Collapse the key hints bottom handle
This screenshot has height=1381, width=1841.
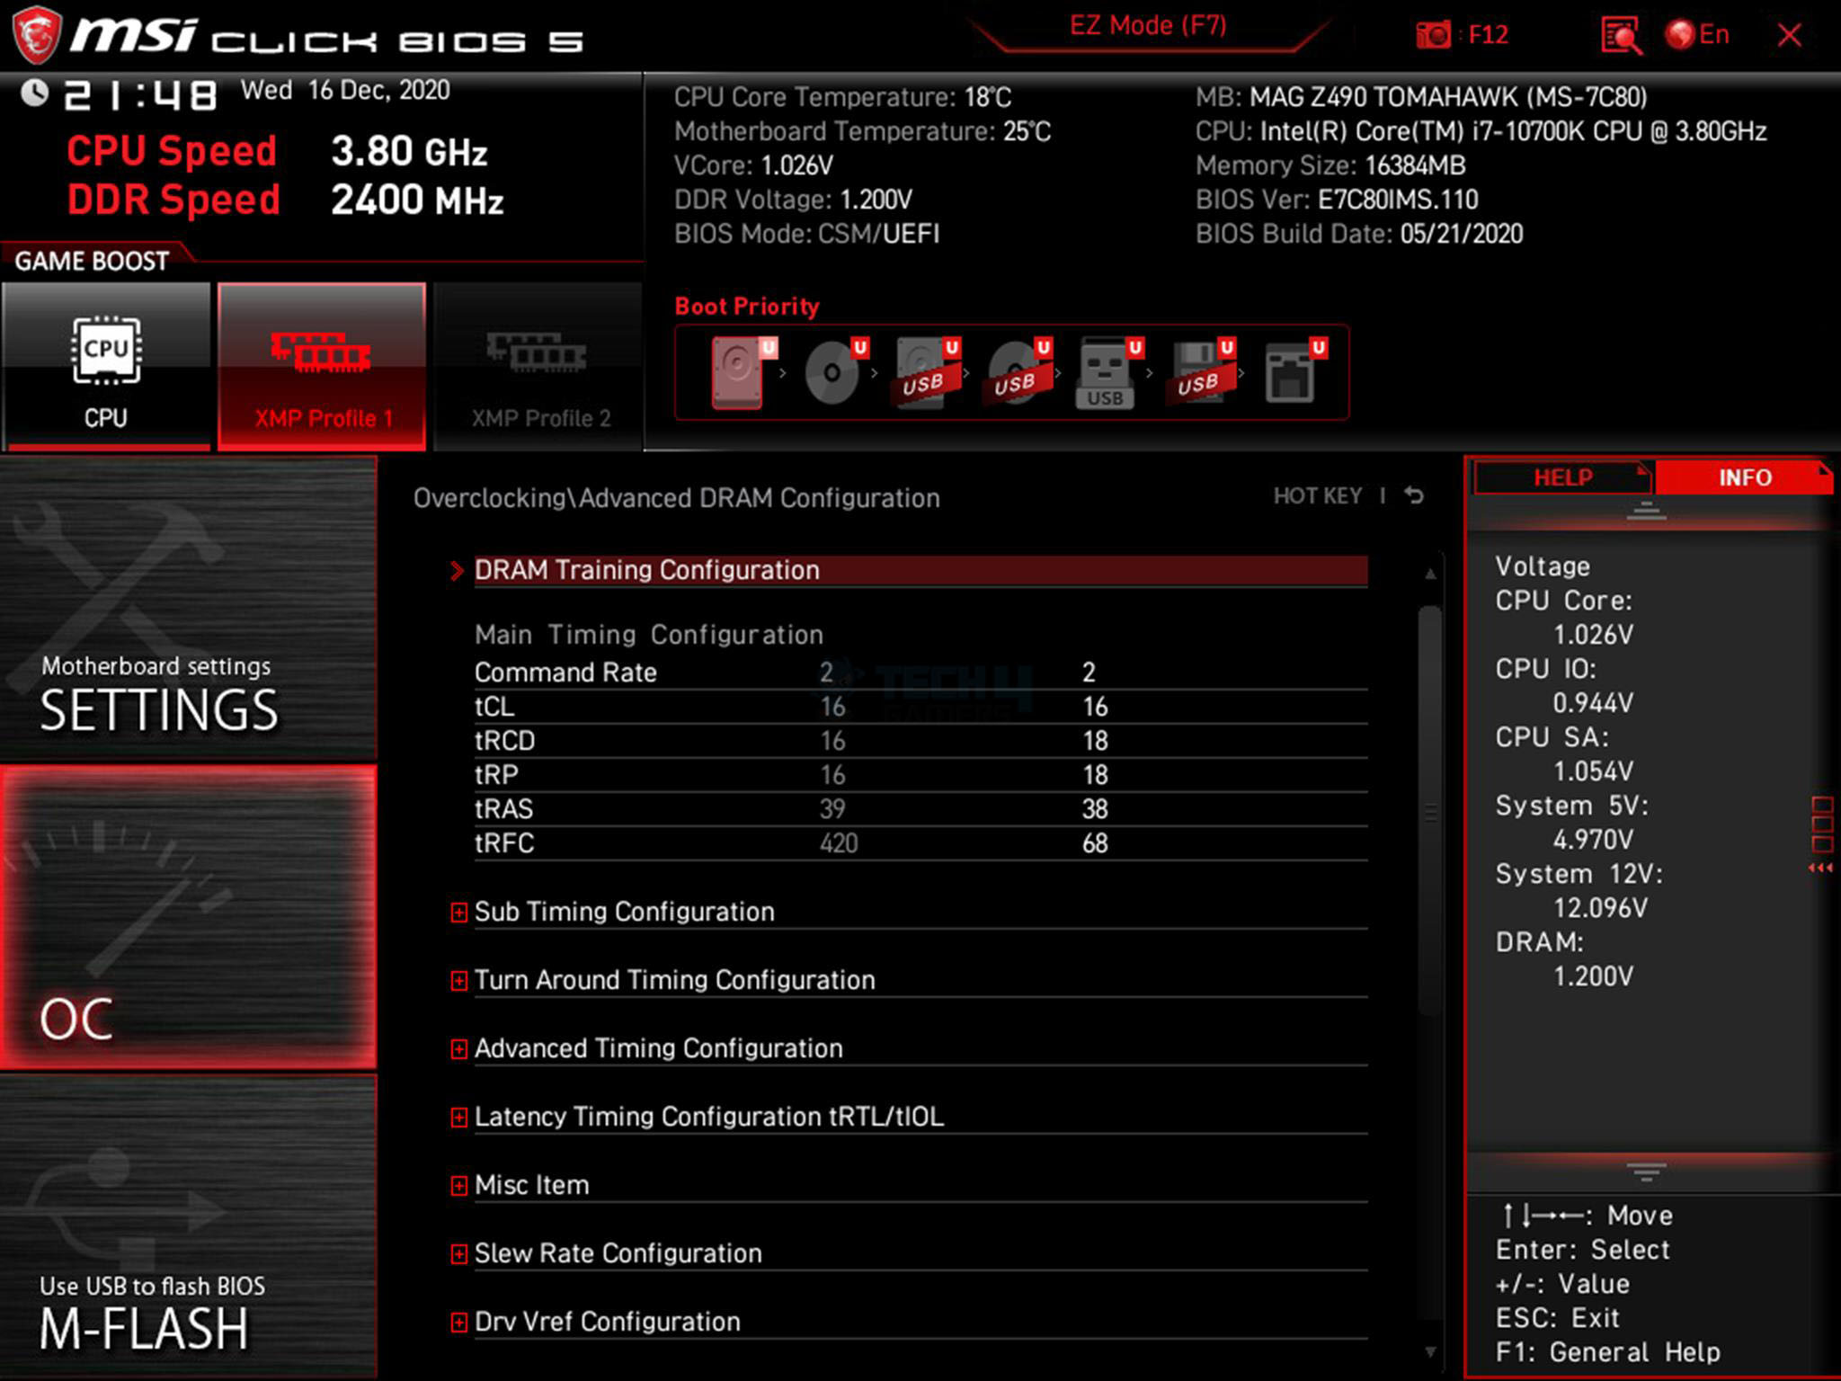pyautogui.click(x=1646, y=1172)
